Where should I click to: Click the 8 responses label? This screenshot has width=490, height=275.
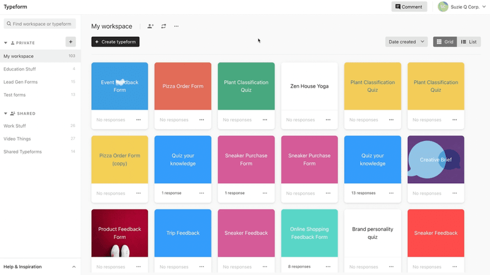coord(300,266)
